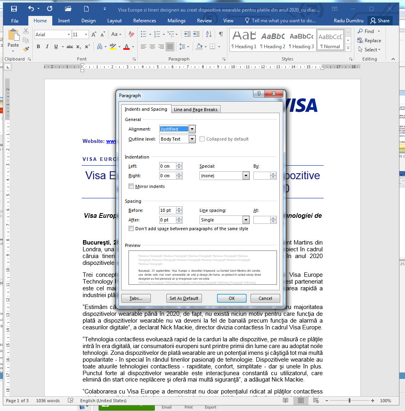The image size is (405, 411).
Task: Show paragraph marks with pilcrow icon
Action: click(x=221, y=34)
